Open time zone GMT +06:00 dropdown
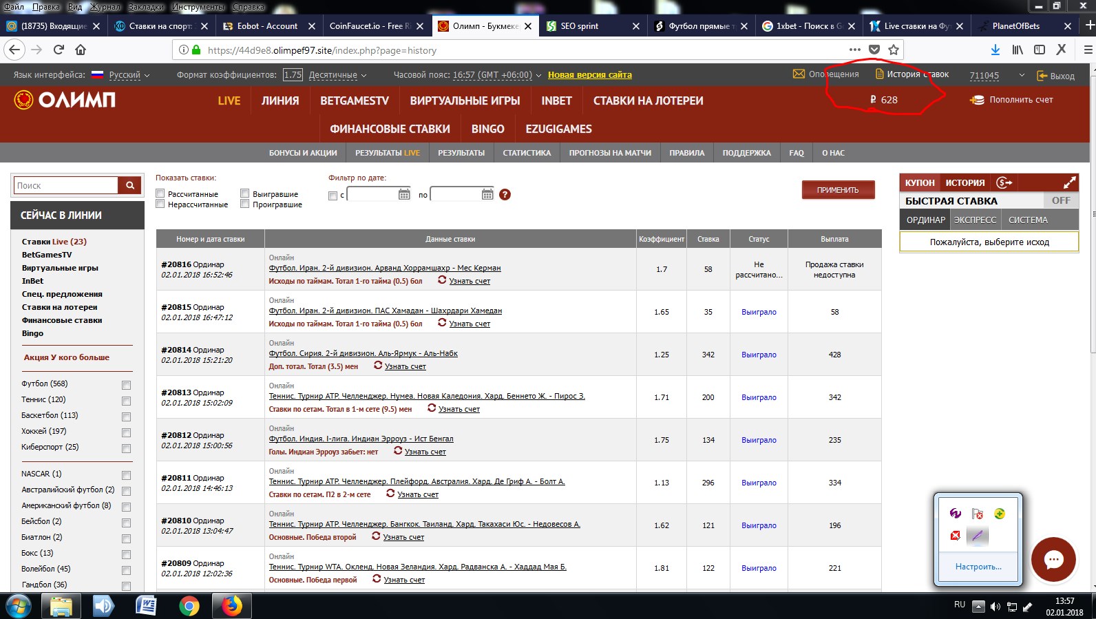Image resolution: width=1096 pixels, height=619 pixels. [497, 75]
